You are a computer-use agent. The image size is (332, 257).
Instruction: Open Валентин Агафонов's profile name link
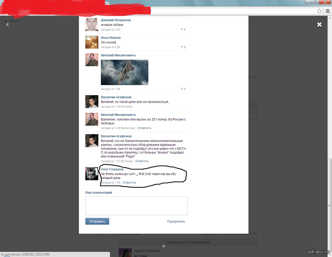(x=116, y=97)
